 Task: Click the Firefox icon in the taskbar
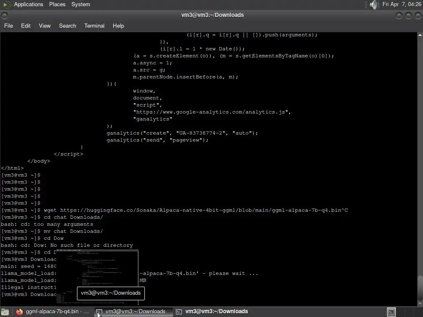tap(19, 312)
